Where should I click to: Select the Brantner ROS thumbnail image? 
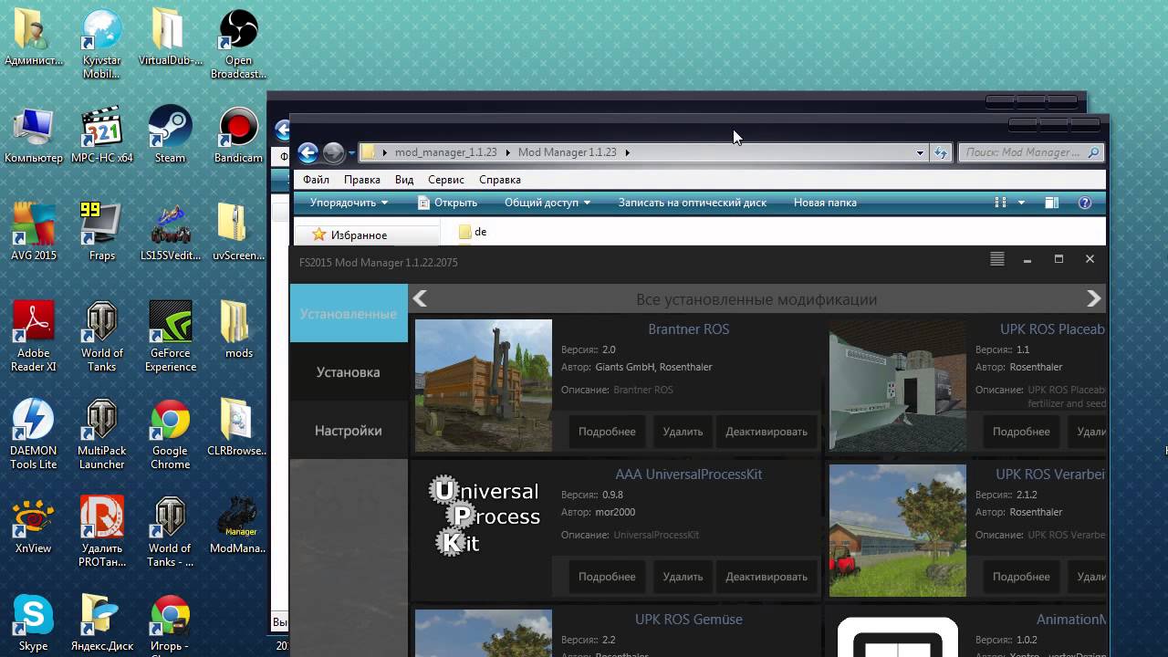484,385
